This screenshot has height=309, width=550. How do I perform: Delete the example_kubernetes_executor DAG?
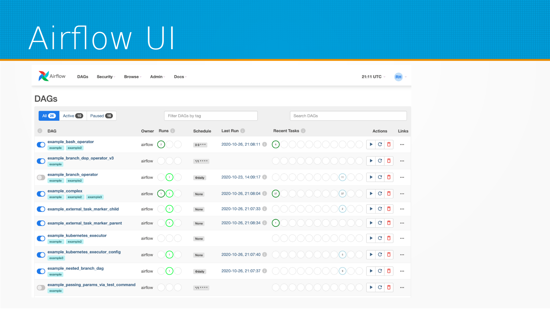click(389, 238)
